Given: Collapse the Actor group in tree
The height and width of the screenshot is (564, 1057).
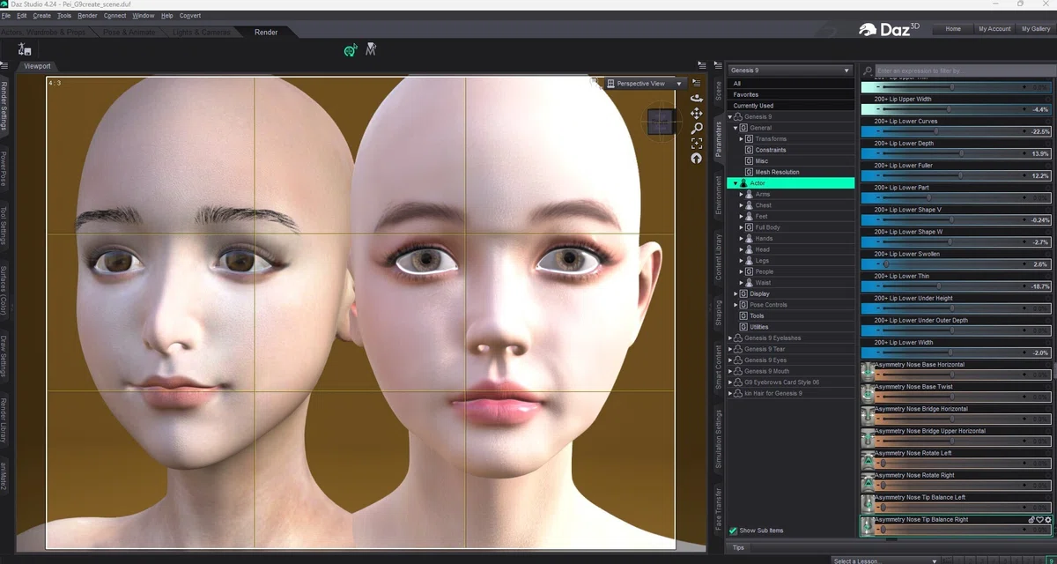Looking at the screenshot, I should point(735,183).
